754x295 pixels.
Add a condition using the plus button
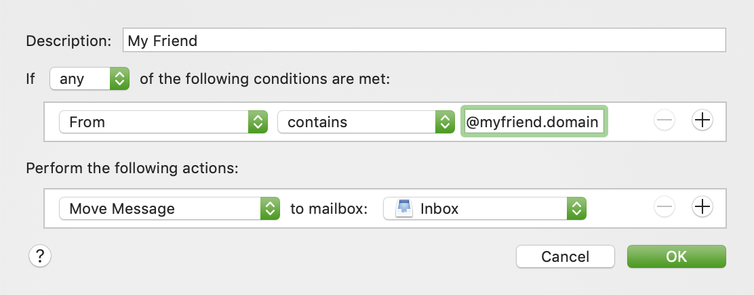[x=703, y=121]
